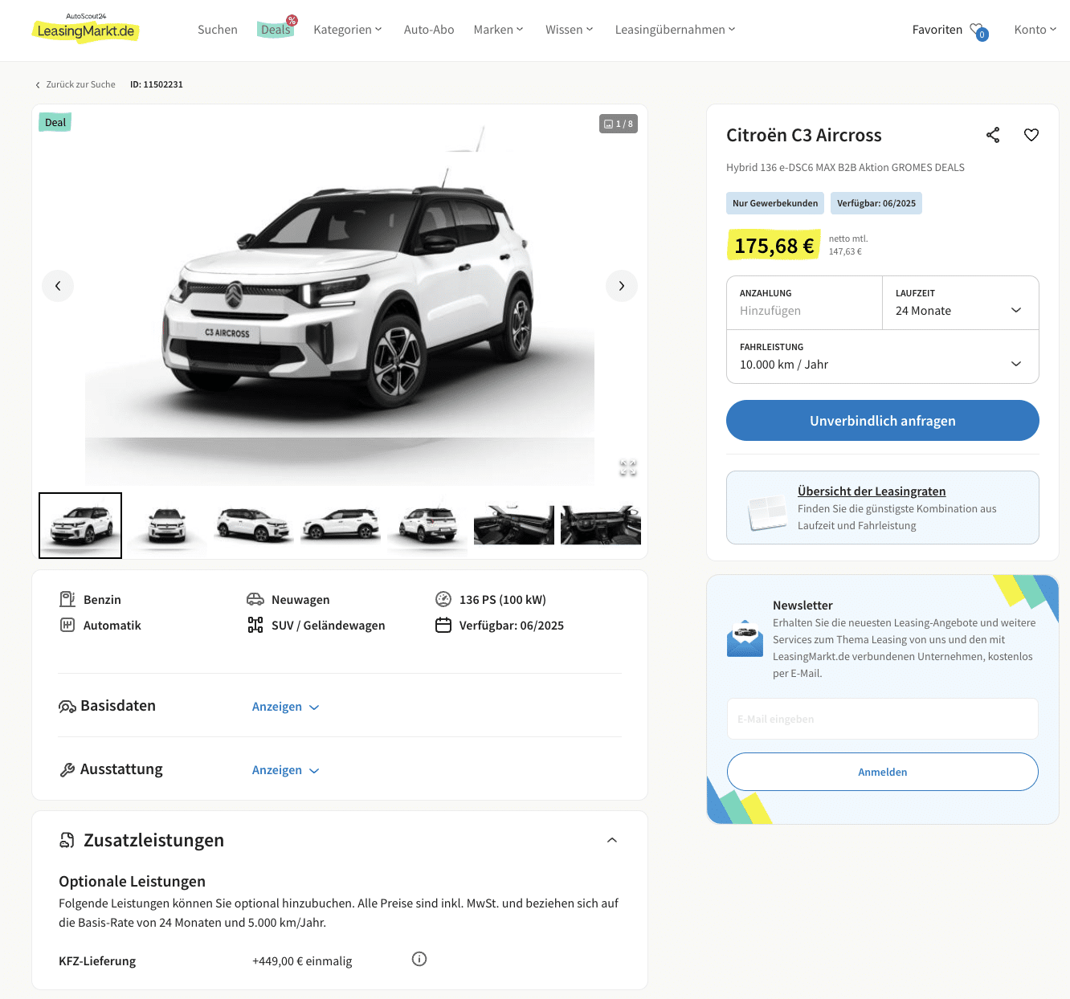Image resolution: width=1070 pixels, height=999 pixels.
Task: Click the gearbox icon beside Automatik
Action: pyautogui.click(x=67, y=625)
